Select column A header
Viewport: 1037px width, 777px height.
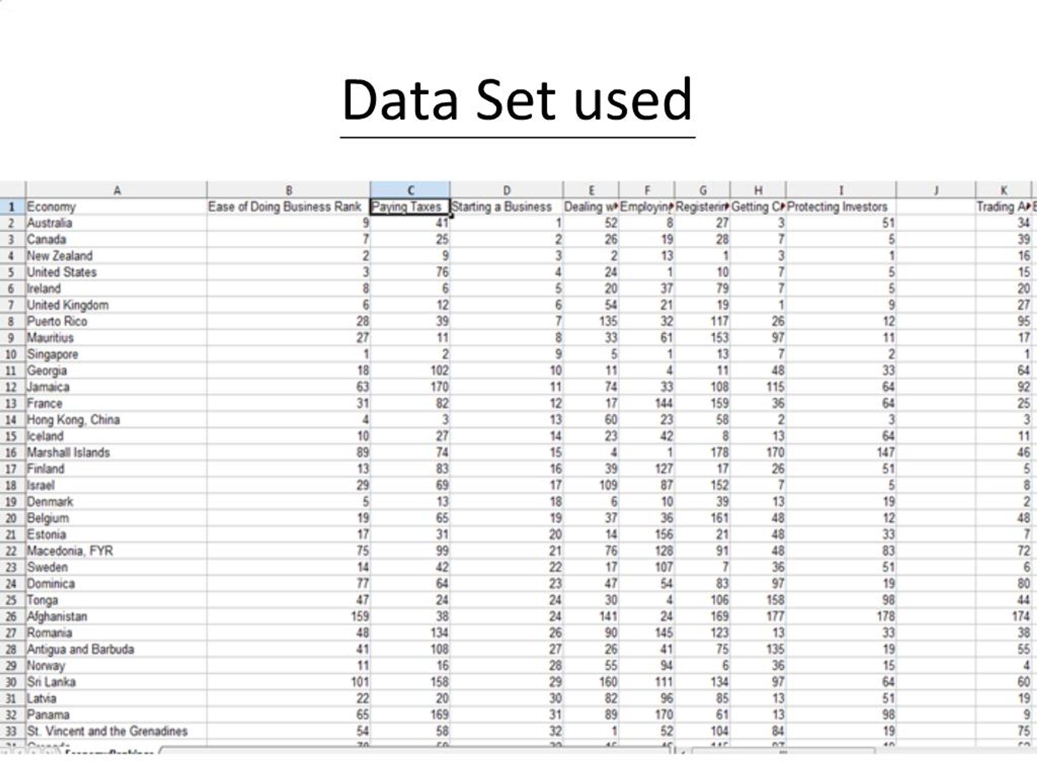[x=116, y=190]
